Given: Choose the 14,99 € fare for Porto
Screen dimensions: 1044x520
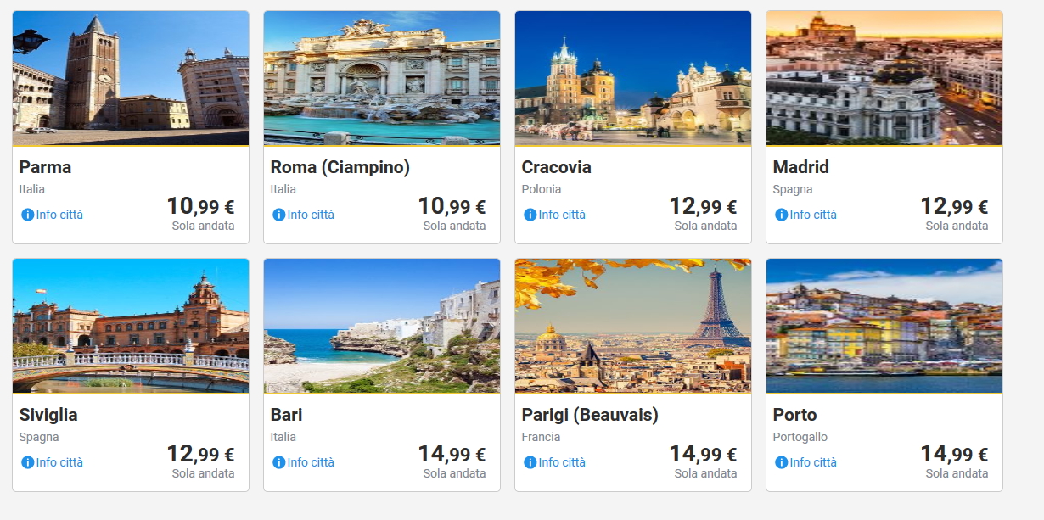Looking at the screenshot, I should click(x=954, y=454).
